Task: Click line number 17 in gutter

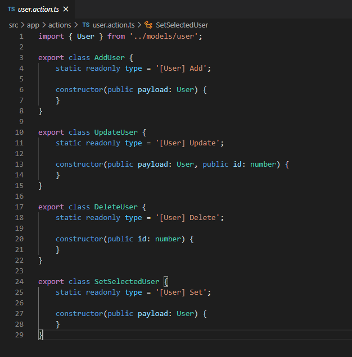Action: 19,207
